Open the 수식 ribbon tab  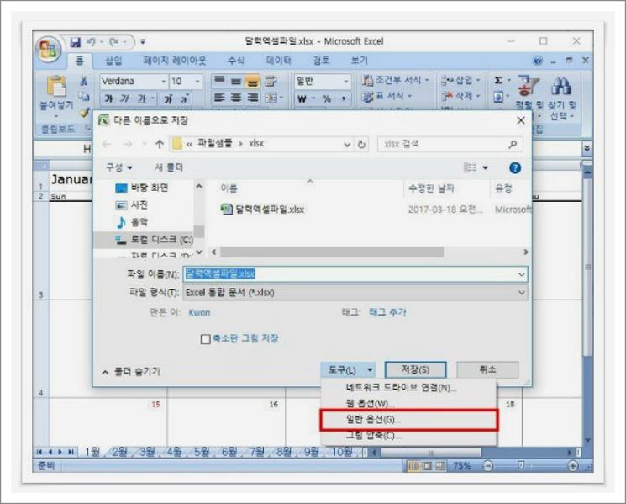(235, 61)
